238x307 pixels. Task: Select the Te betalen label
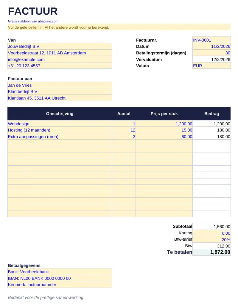(x=180, y=252)
